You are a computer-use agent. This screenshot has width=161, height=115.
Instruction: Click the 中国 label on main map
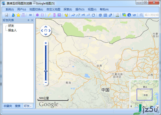[105, 90]
